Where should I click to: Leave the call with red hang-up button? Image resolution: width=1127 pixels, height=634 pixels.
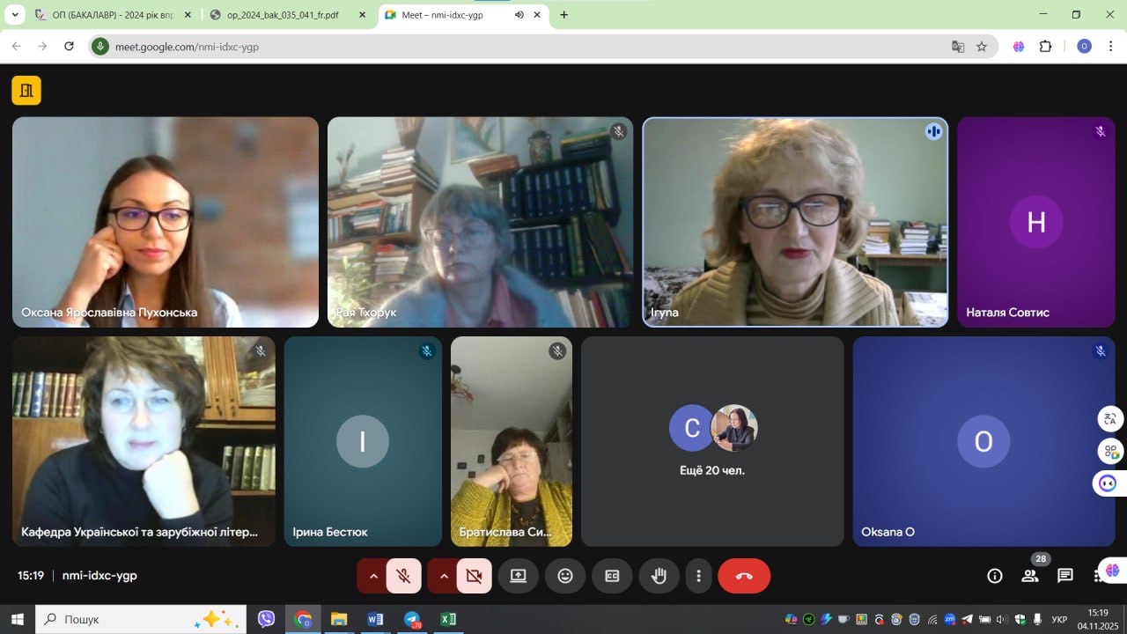[744, 576]
